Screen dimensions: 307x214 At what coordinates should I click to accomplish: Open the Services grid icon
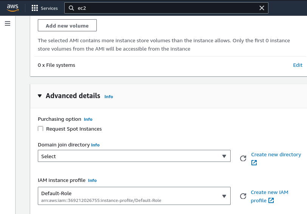click(35, 8)
